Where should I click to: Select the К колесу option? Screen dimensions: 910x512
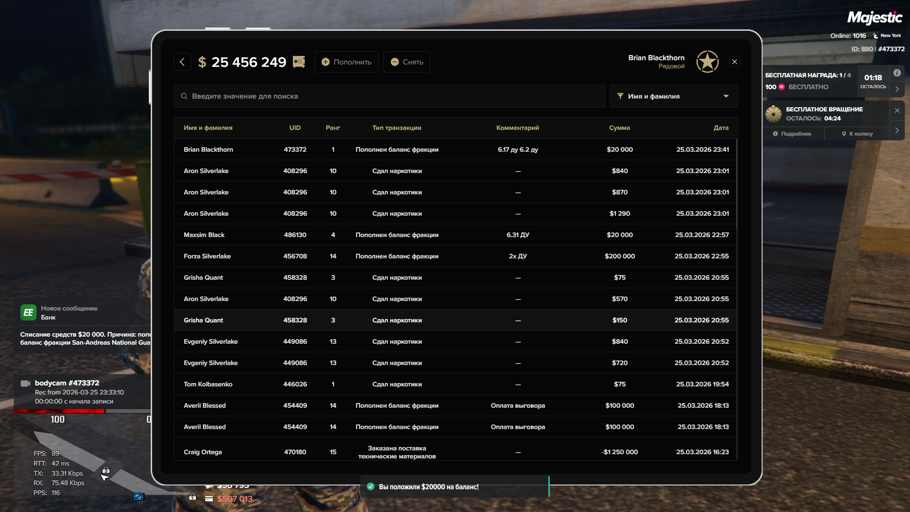(857, 134)
